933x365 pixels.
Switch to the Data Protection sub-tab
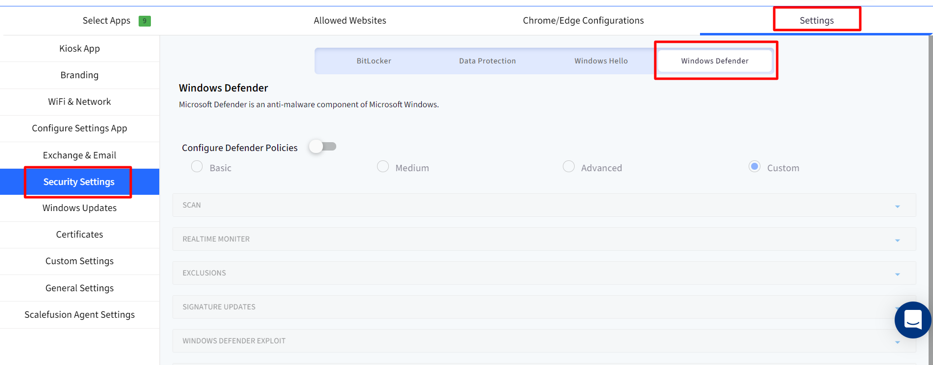[x=487, y=61]
